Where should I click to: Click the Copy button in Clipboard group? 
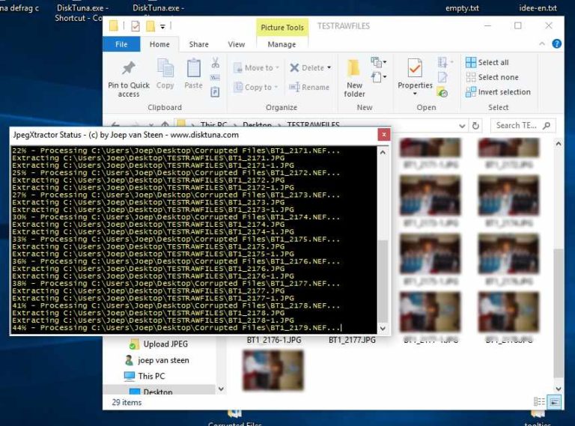tap(165, 74)
